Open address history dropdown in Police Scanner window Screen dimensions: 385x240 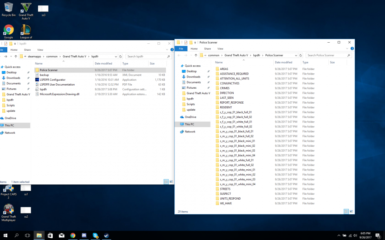(x=296, y=55)
